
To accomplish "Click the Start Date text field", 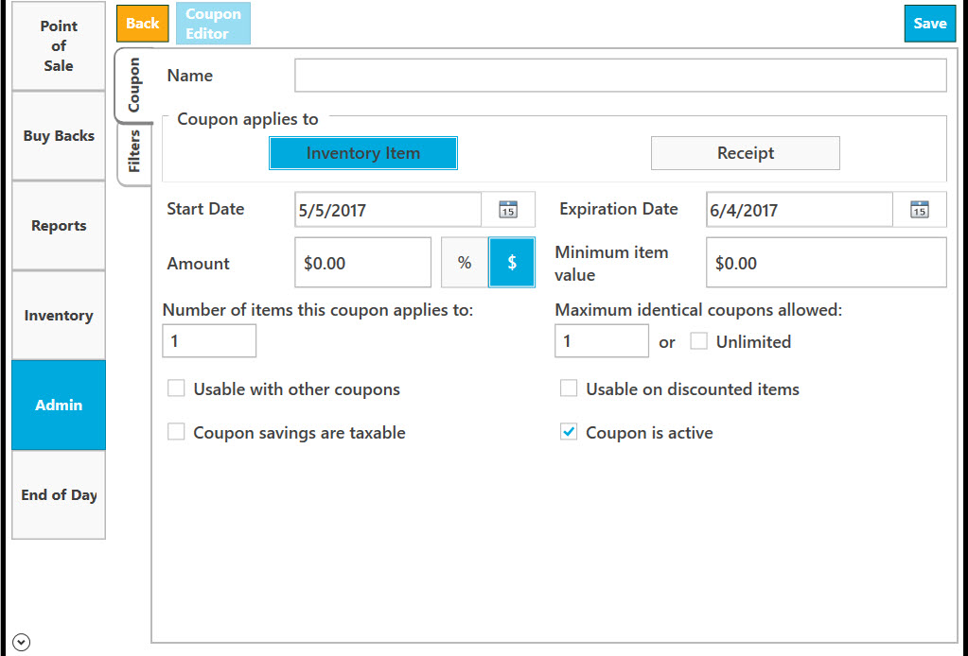I will [x=388, y=210].
